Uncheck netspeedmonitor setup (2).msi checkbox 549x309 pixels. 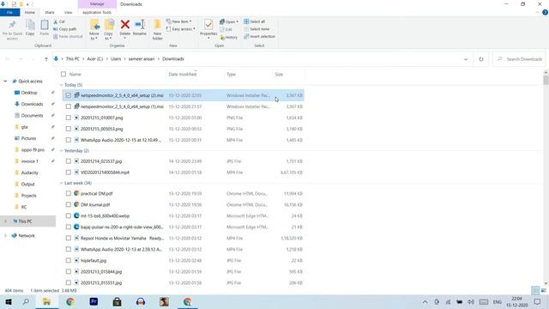click(x=69, y=95)
